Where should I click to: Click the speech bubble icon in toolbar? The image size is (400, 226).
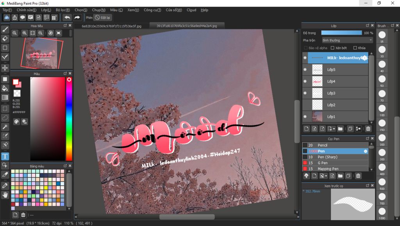(x=23, y=17)
